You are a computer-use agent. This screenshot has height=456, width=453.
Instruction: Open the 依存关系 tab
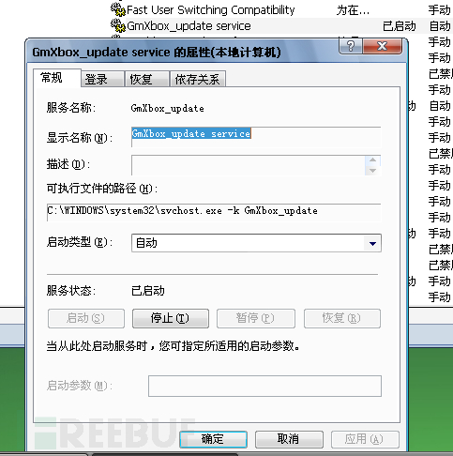pos(198,79)
